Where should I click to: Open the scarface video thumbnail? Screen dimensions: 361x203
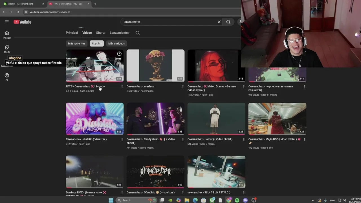(x=155, y=66)
